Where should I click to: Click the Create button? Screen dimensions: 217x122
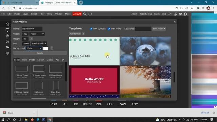40,53
